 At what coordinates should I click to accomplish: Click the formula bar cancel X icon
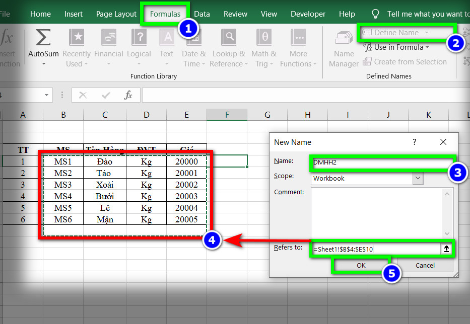[83, 95]
